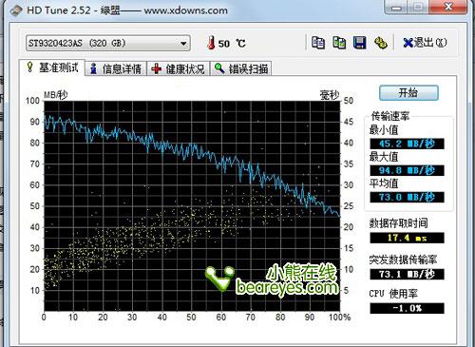Switch to the 信息详情 tab
This screenshot has width=475, height=347.
tap(116, 68)
